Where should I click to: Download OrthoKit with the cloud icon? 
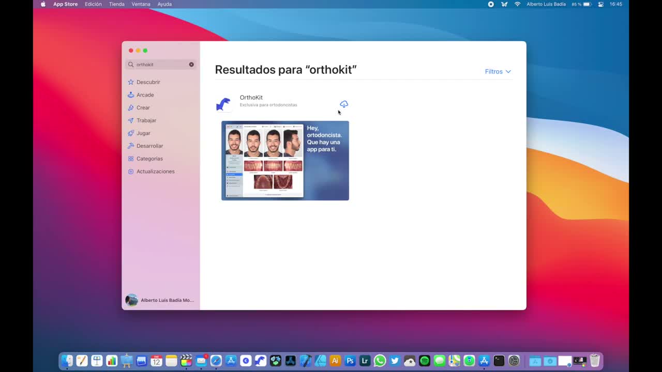tap(344, 104)
